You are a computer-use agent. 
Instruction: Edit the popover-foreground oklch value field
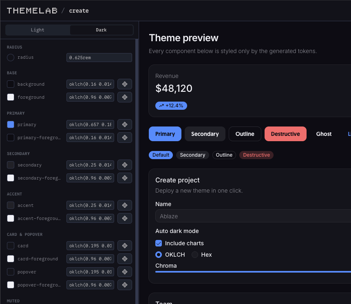[x=90, y=285]
